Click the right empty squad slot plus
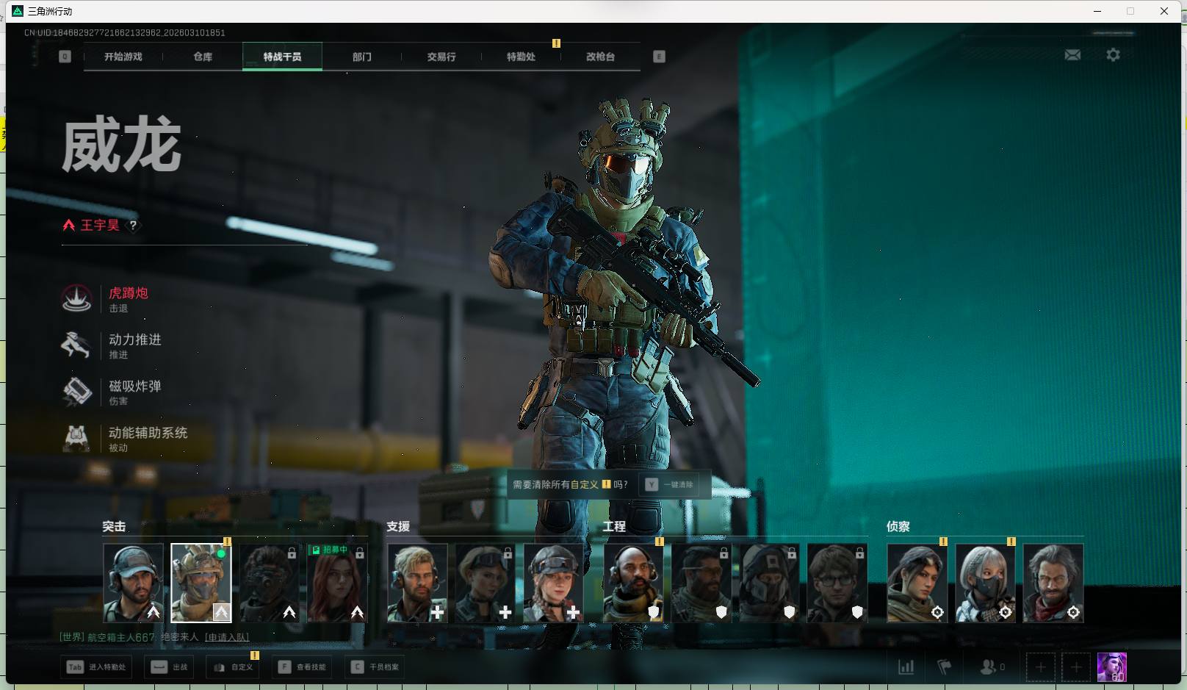1187x690 pixels. click(1076, 667)
